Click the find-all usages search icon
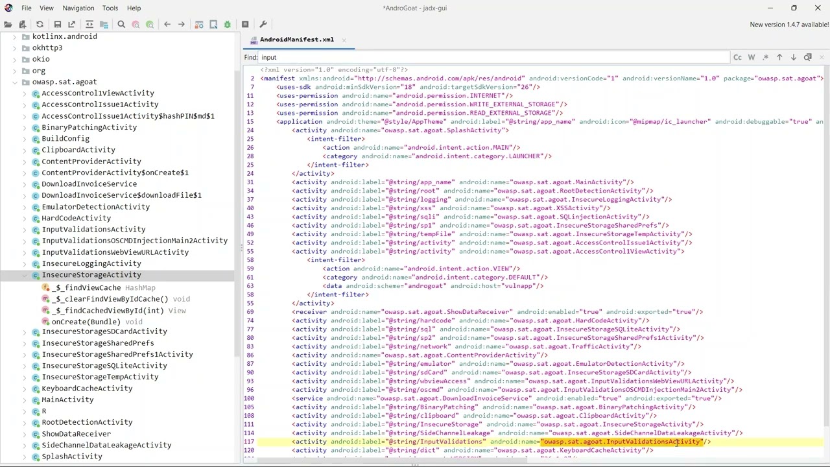 (x=807, y=57)
